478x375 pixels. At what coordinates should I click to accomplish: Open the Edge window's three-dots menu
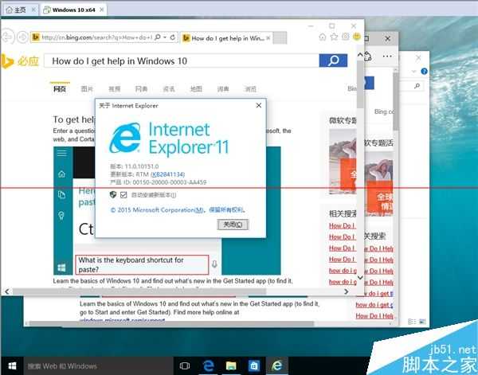click(x=387, y=56)
